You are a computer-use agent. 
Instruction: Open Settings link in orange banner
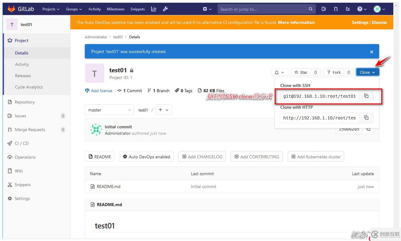[x=360, y=22]
